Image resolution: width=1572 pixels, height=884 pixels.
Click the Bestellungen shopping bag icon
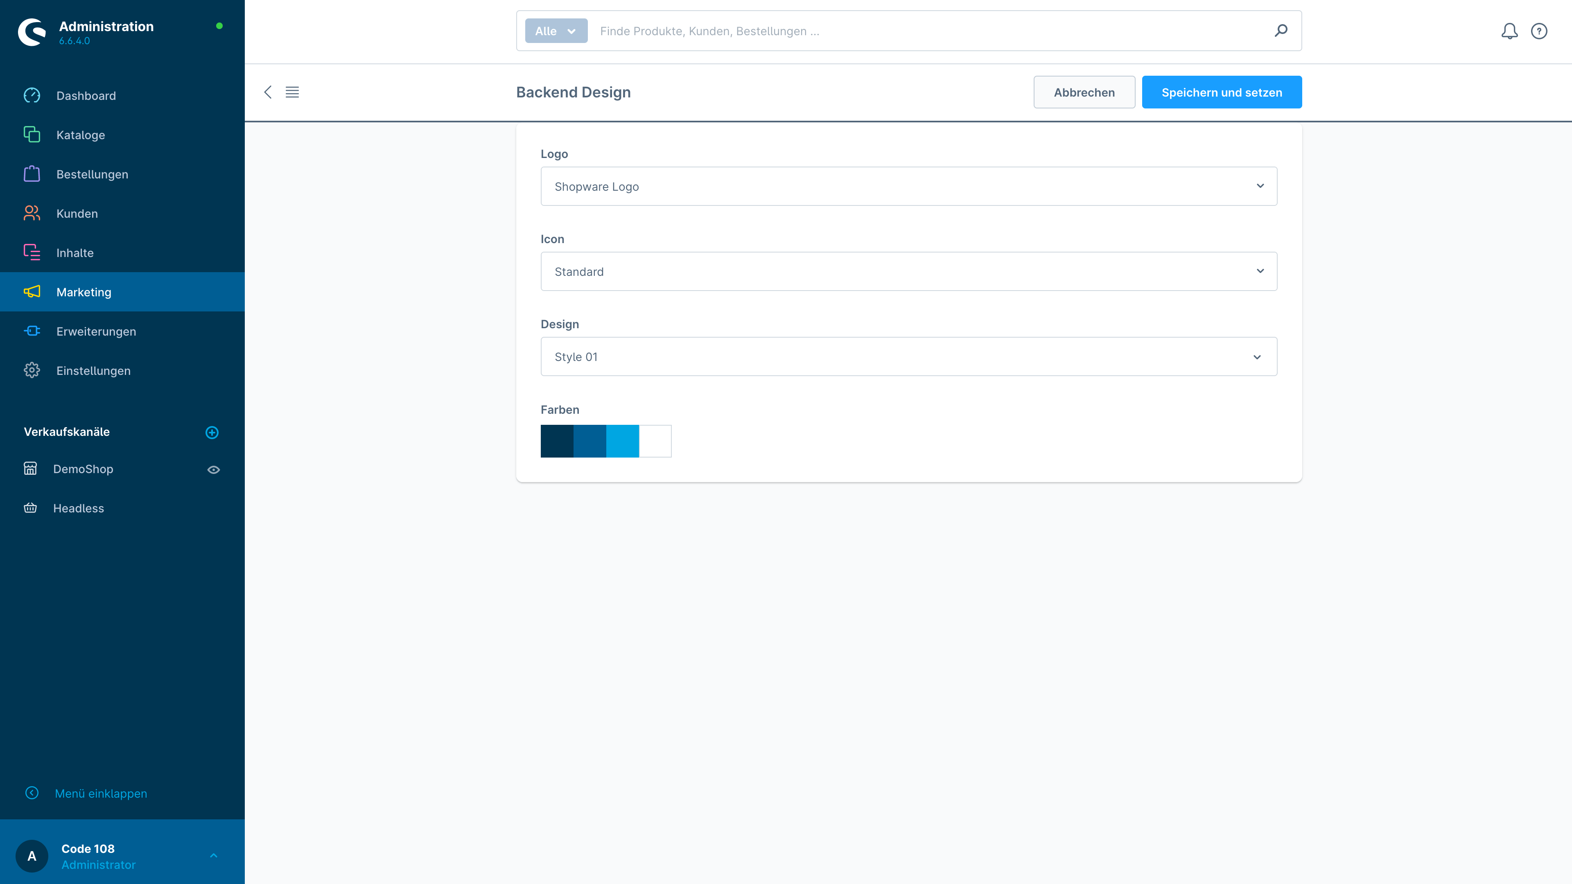(x=32, y=174)
